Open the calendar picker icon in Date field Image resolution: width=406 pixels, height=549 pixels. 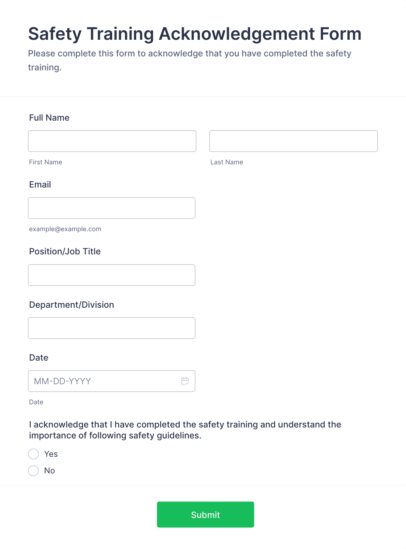tap(185, 381)
